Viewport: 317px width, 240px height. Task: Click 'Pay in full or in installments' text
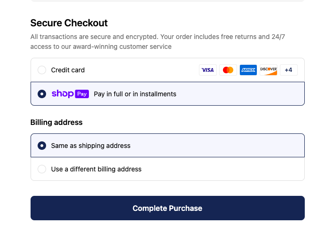coord(135,94)
